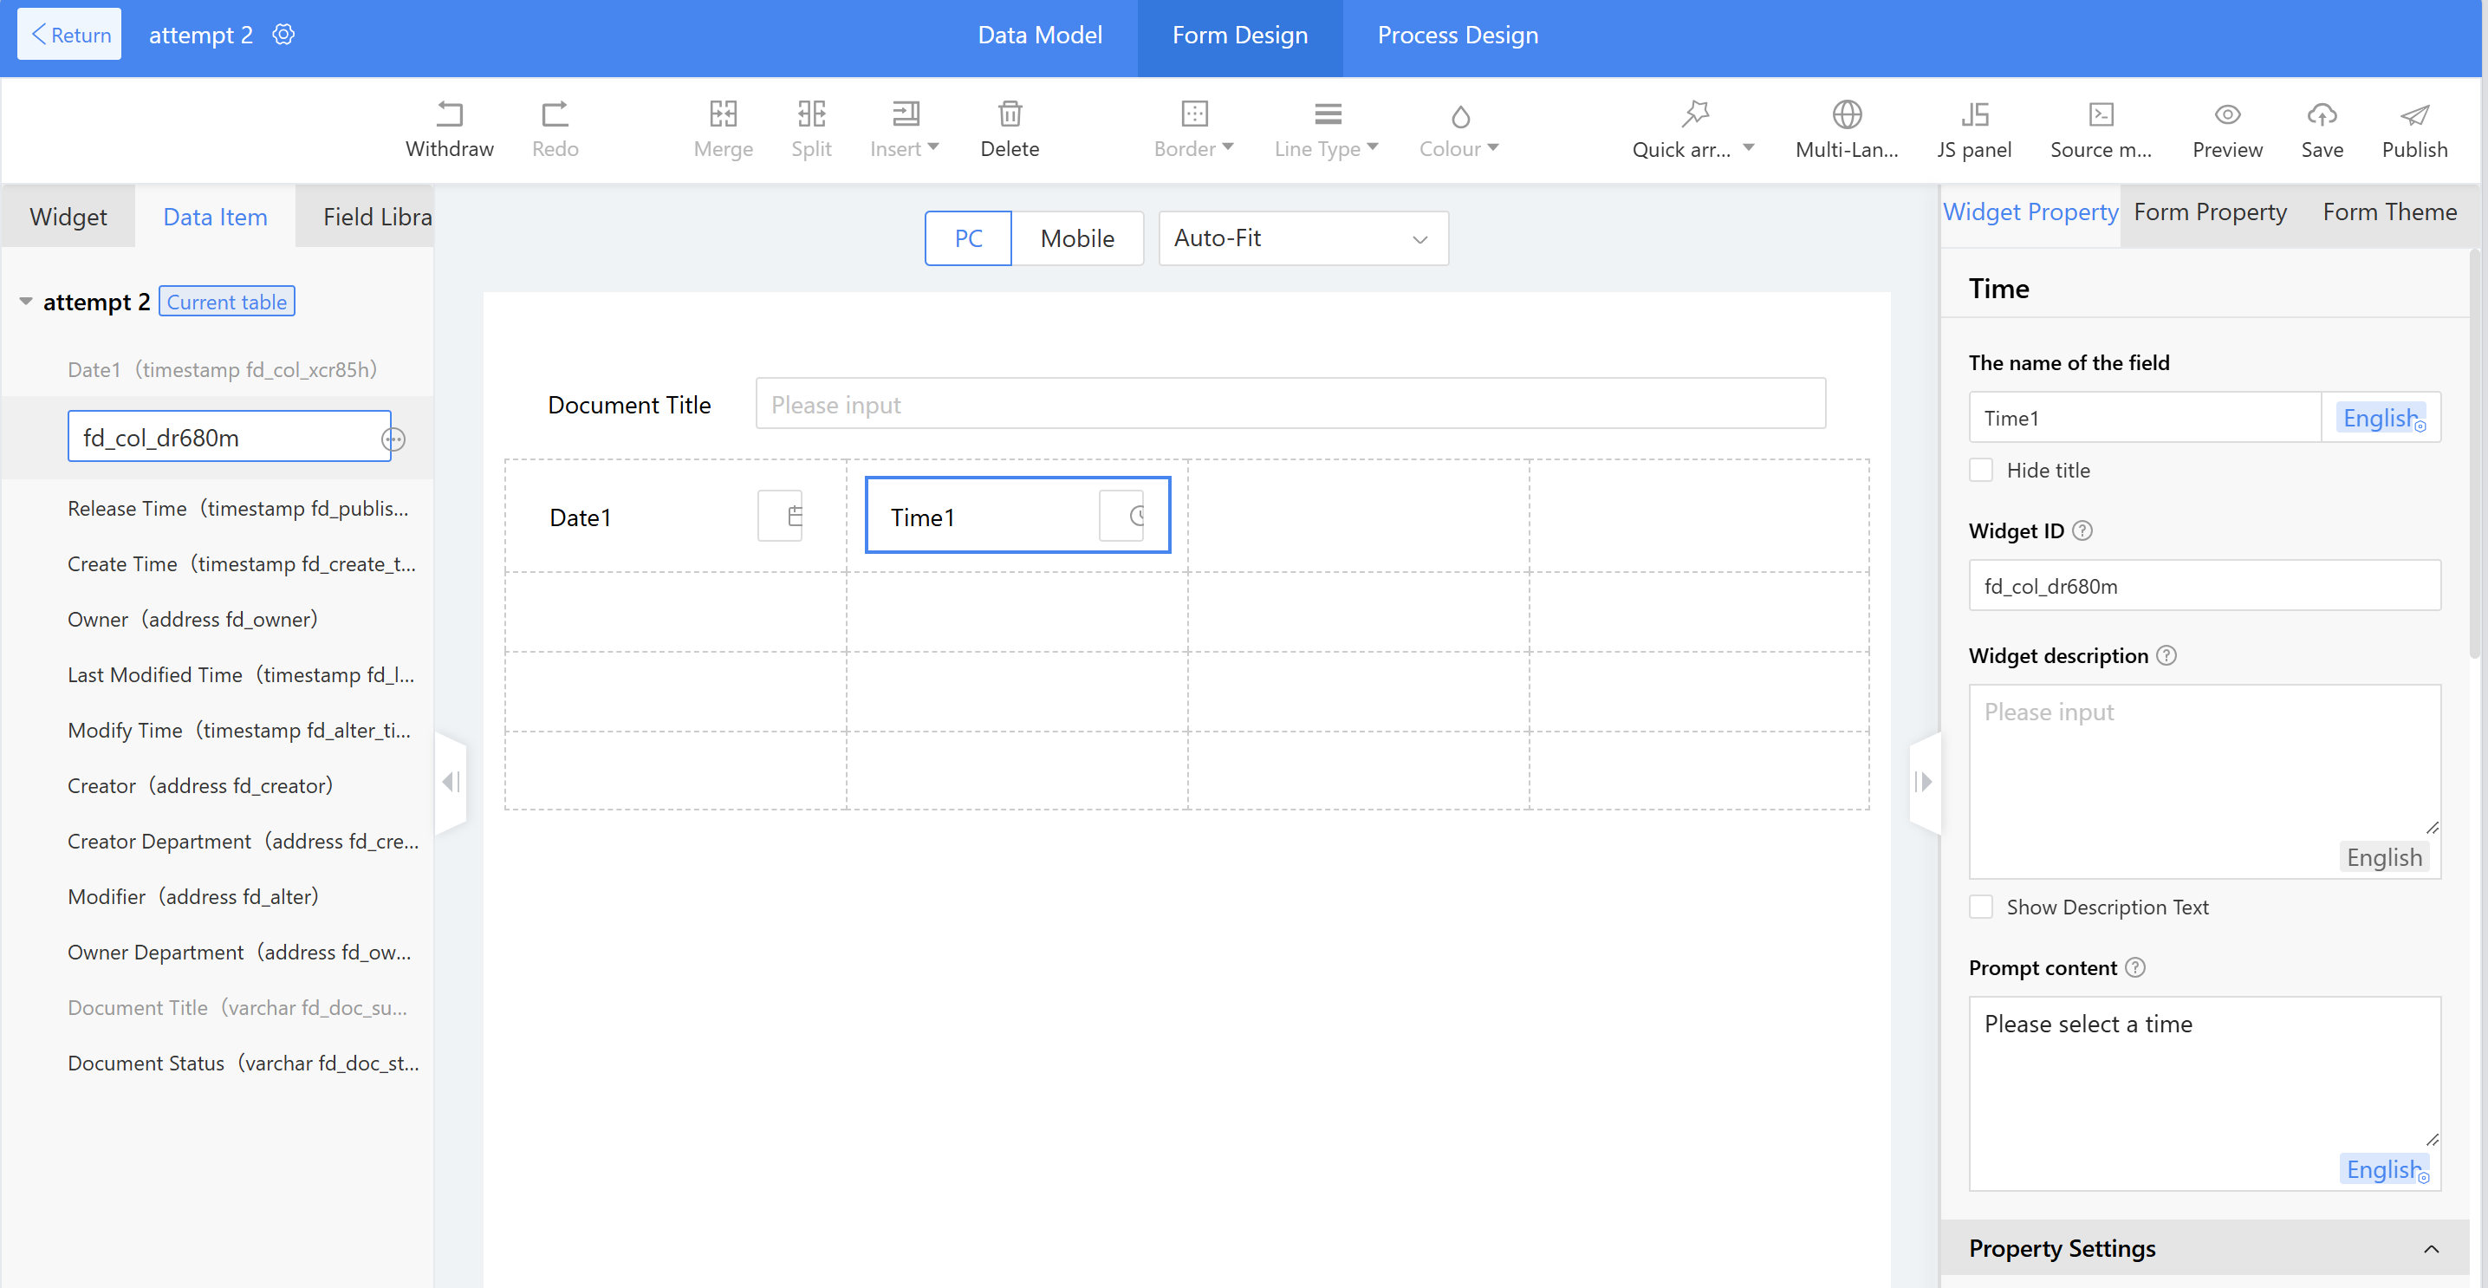This screenshot has width=2488, height=1288.
Task: Switch layout to Mobile view
Action: click(1077, 238)
